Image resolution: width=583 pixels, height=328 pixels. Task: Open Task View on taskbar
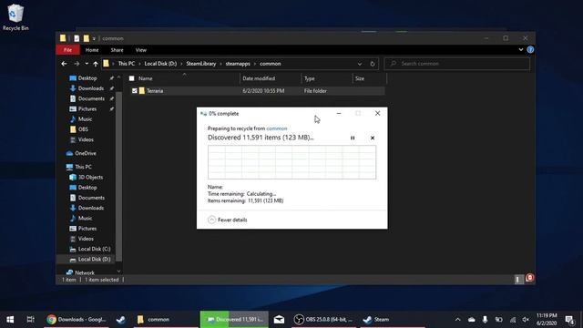pyautogui.click(x=30, y=320)
